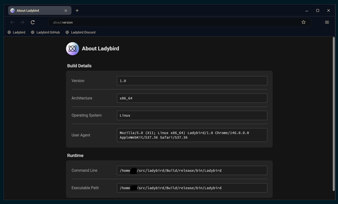Viewport: 338px width, 204px height.
Task: Close the browser window
Action: click(x=328, y=10)
